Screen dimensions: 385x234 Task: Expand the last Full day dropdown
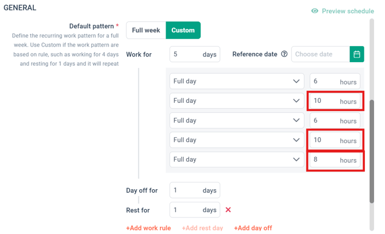(237, 160)
